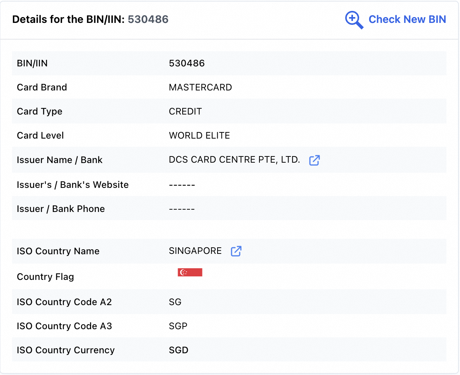Open external link for DCS Card Centre issuer
Screen dimensions: 460x375
click(314, 160)
